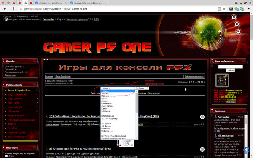The width and height of the screenshot is (253, 158).
Task: Open the downloads arrow icon in toolbar
Action: click(x=249, y=9)
